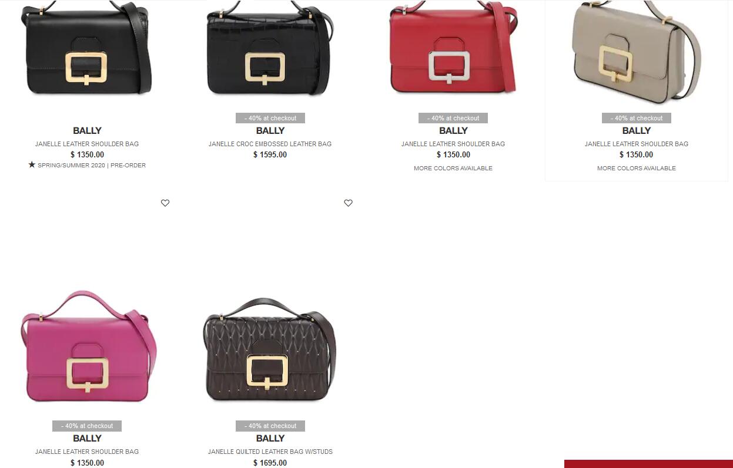This screenshot has height=468, width=733.
Task: Click the dark red bar at bottom right
Action: point(648,464)
